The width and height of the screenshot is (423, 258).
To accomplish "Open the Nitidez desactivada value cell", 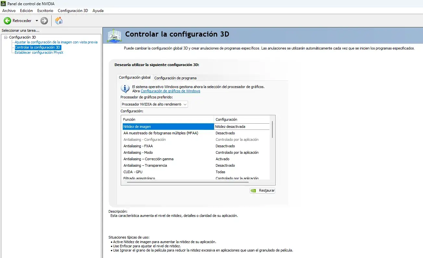I will coord(242,127).
